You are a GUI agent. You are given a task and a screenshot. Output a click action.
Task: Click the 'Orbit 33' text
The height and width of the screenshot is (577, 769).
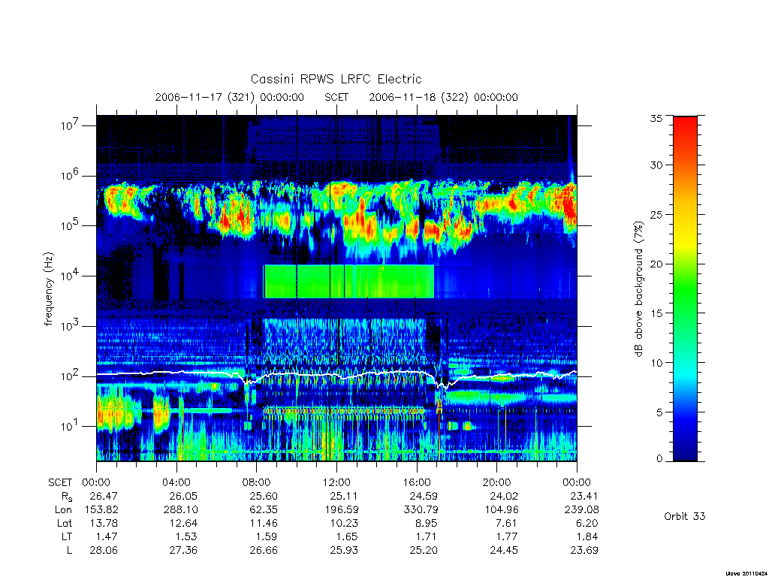pyautogui.click(x=685, y=516)
